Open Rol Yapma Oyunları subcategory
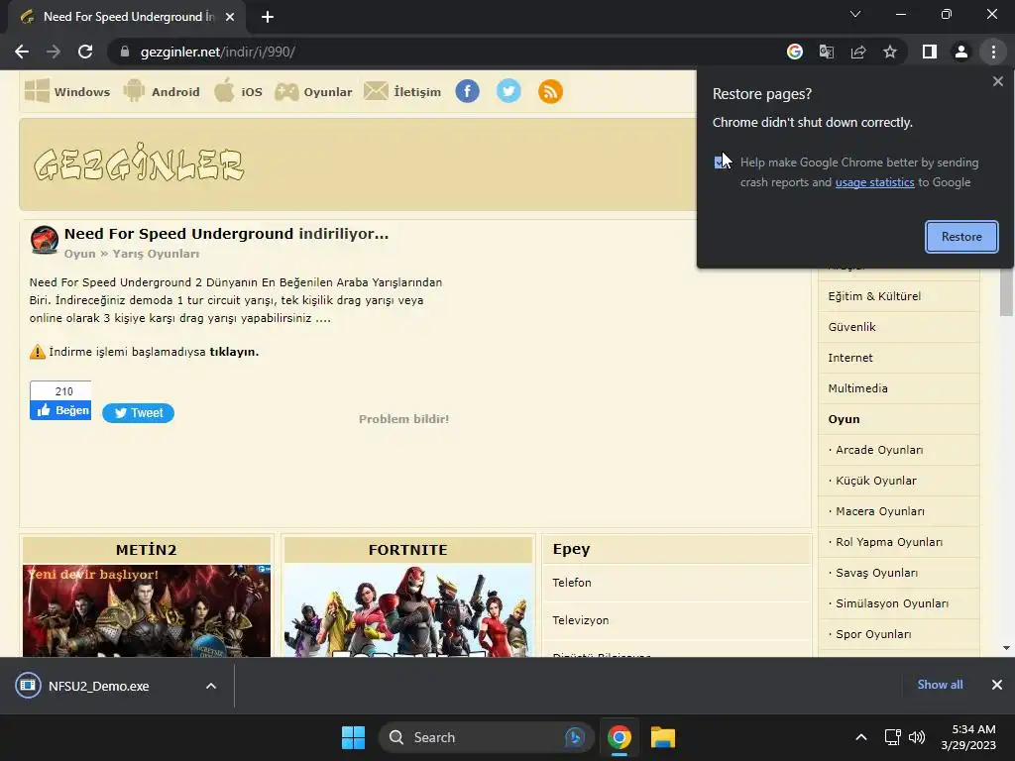 (898, 542)
